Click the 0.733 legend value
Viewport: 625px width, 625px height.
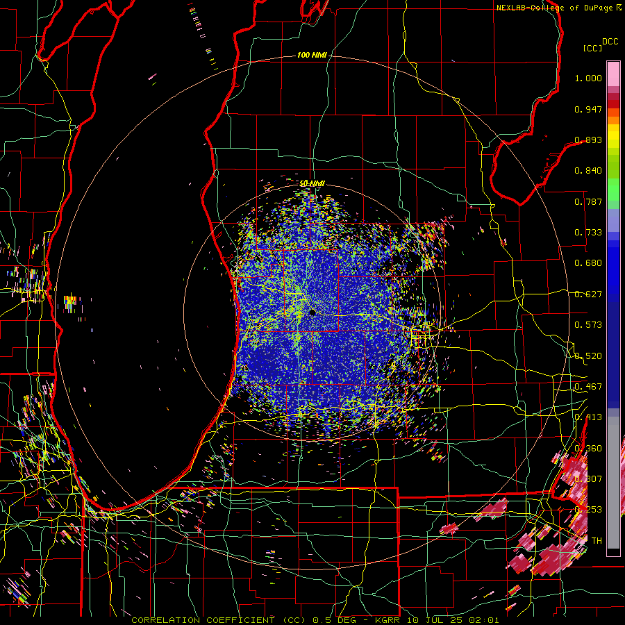coord(588,233)
